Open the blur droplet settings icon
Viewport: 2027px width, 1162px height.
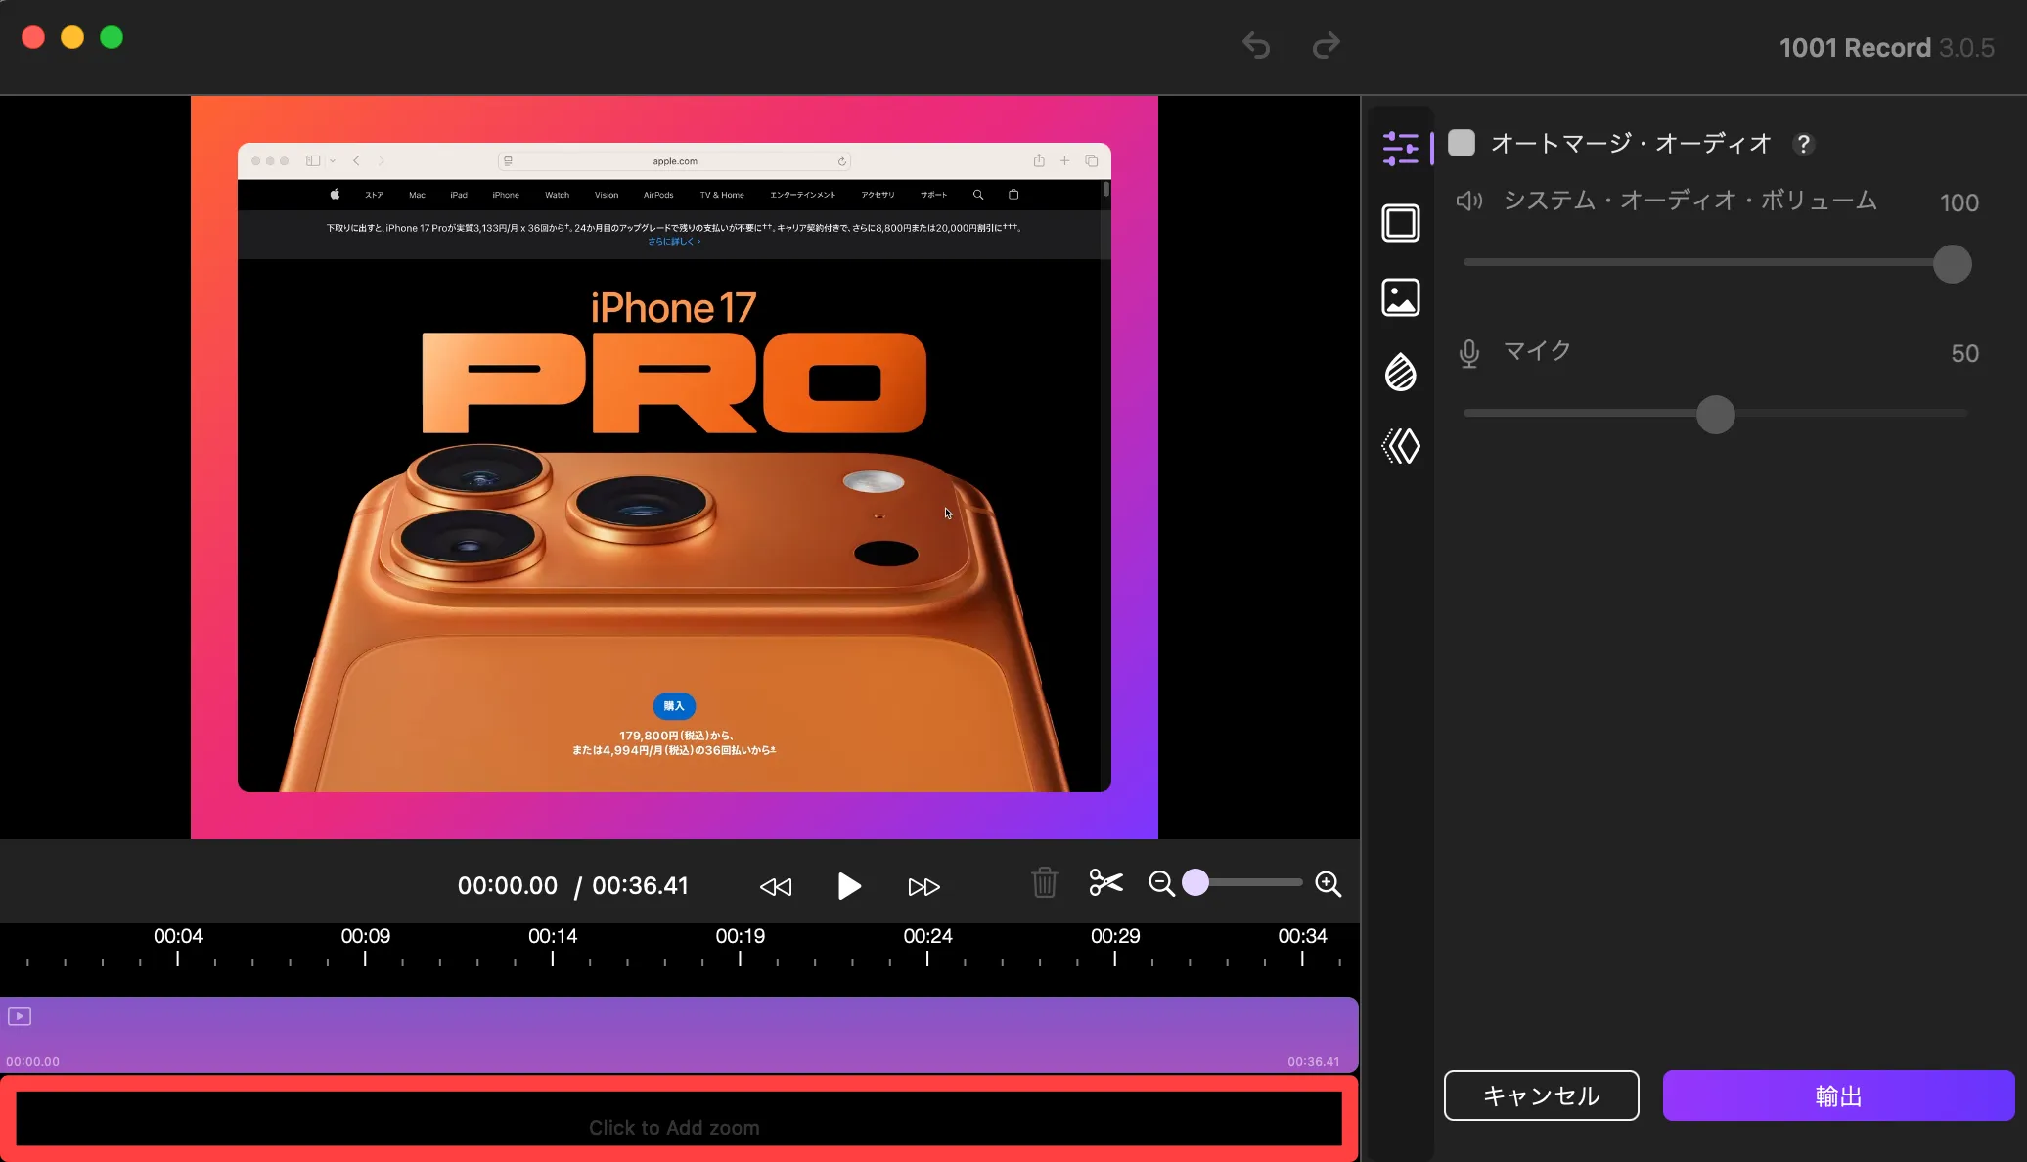point(1400,372)
